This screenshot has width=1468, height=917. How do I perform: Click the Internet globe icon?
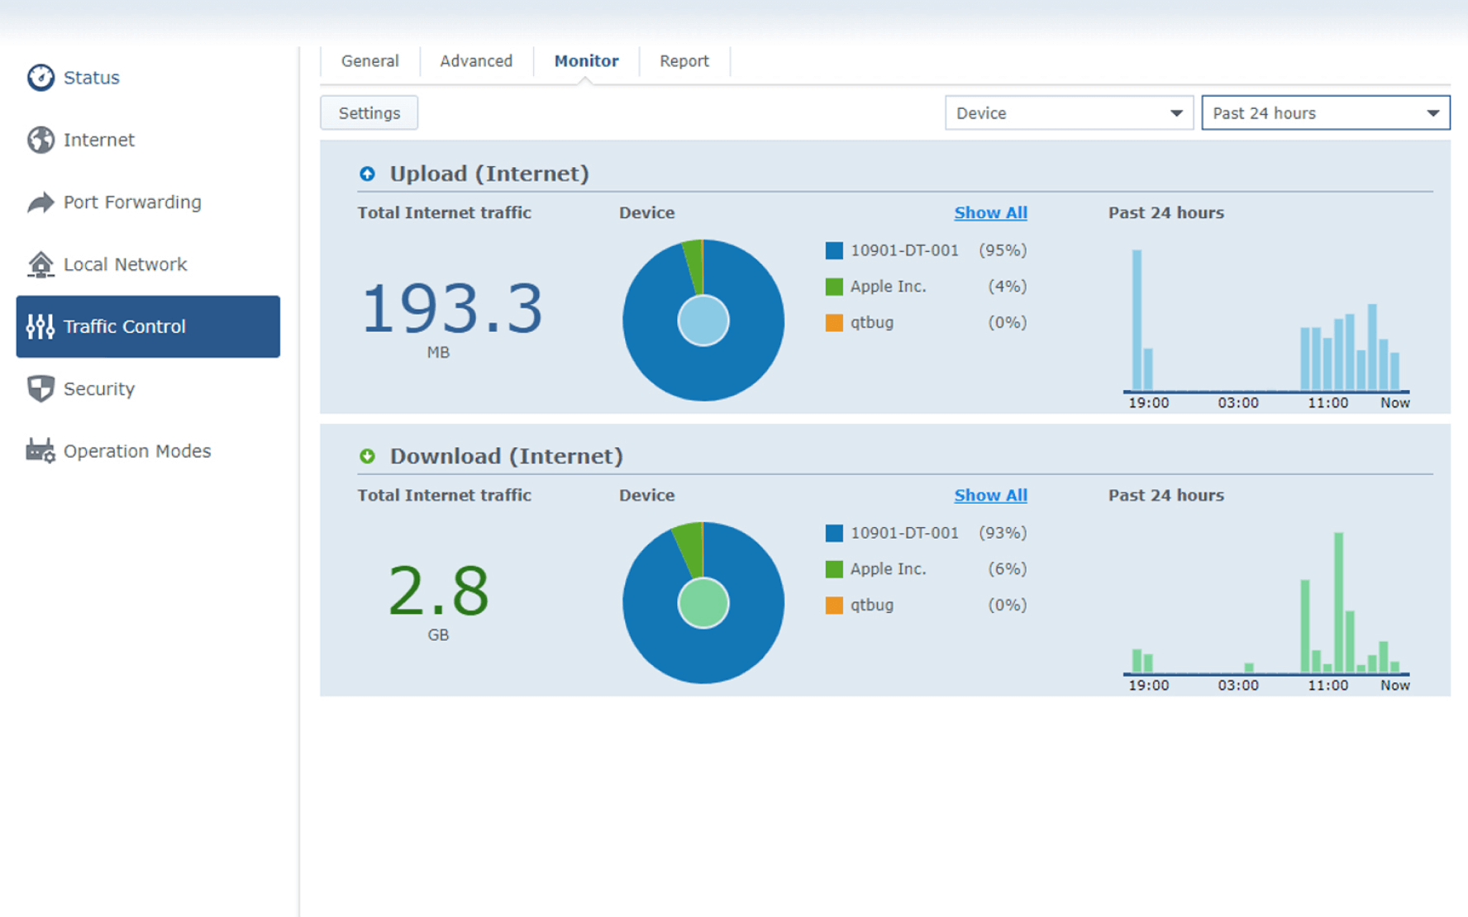(x=40, y=140)
